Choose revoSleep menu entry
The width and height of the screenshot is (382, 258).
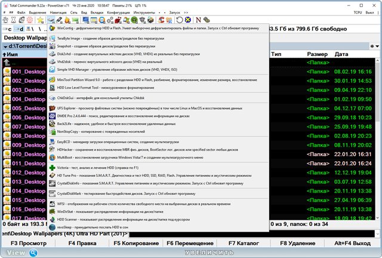point(158,227)
